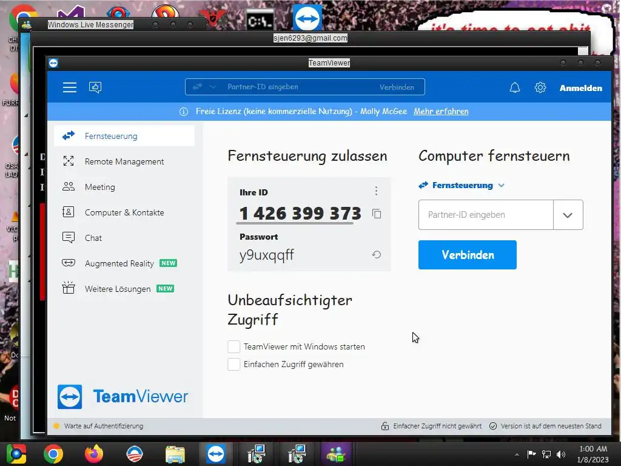Open TeamViewer settings gear
Screen dimensions: 621x466
click(540, 87)
